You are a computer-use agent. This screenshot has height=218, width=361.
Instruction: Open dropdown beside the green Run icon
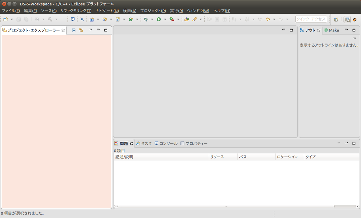point(165,19)
